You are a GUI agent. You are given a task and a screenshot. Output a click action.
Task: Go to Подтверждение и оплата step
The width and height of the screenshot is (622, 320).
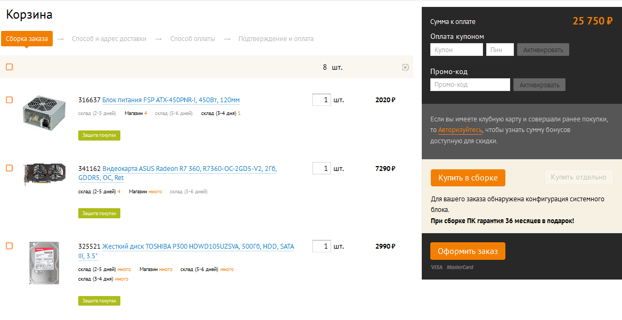coord(276,39)
